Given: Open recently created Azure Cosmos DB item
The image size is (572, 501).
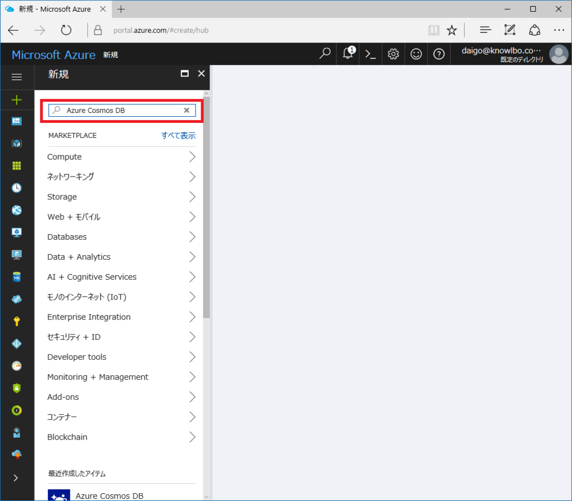Looking at the screenshot, I should tap(121, 495).
